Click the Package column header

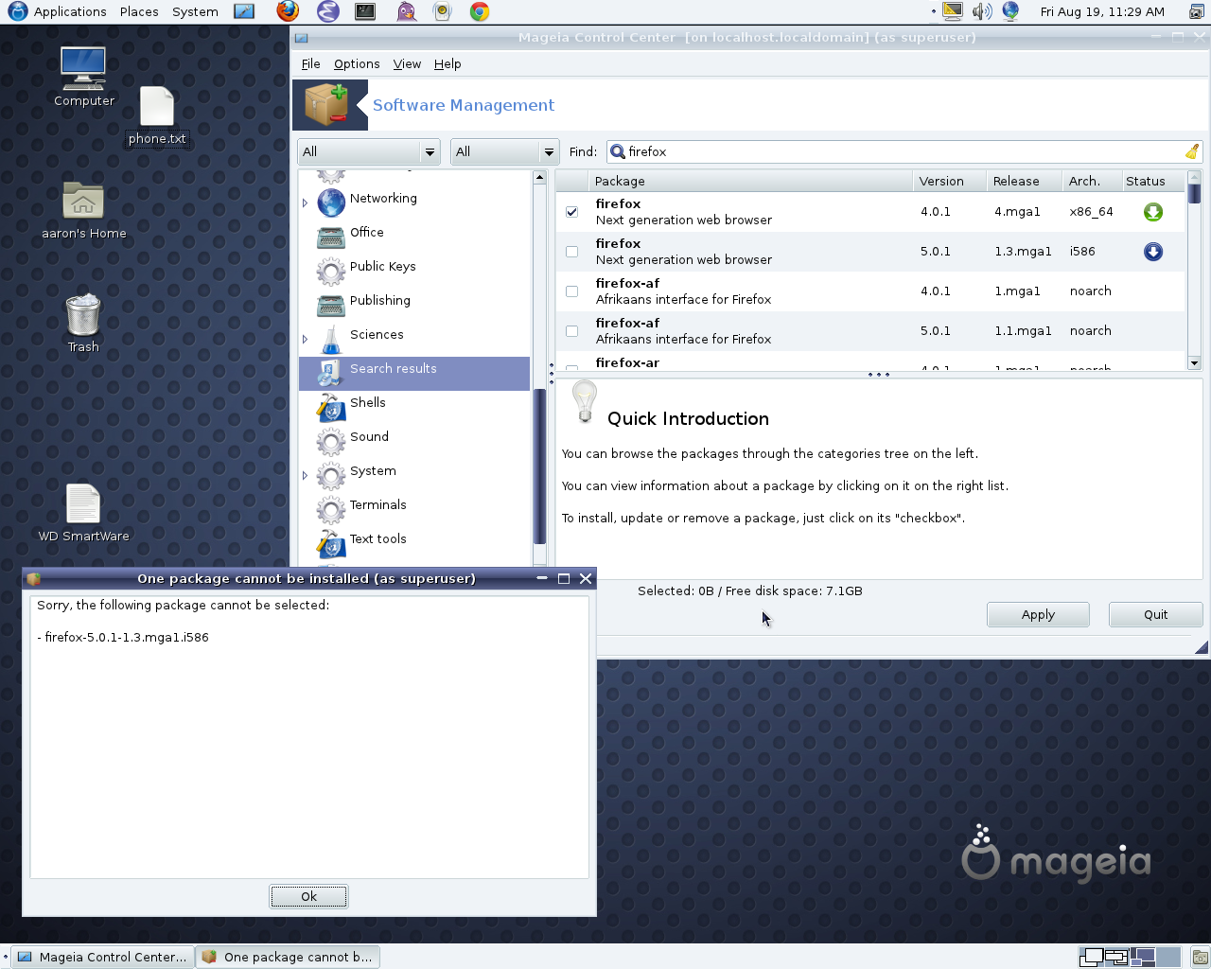pos(750,181)
